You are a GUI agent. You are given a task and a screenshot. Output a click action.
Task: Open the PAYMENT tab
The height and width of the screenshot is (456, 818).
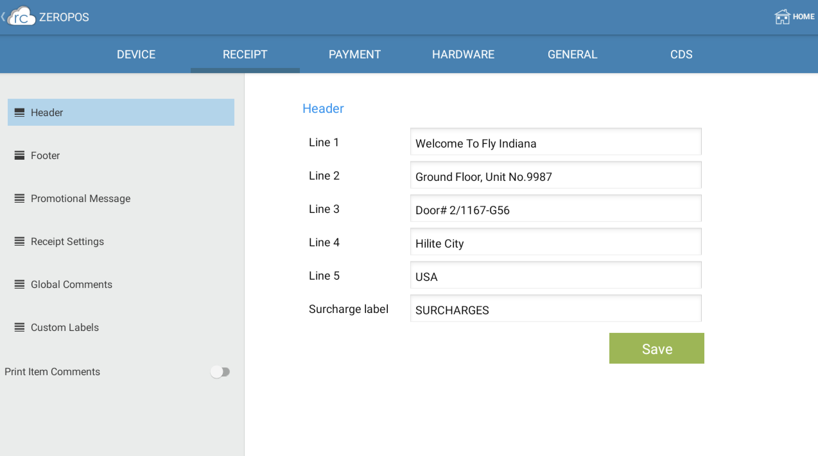pos(354,54)
